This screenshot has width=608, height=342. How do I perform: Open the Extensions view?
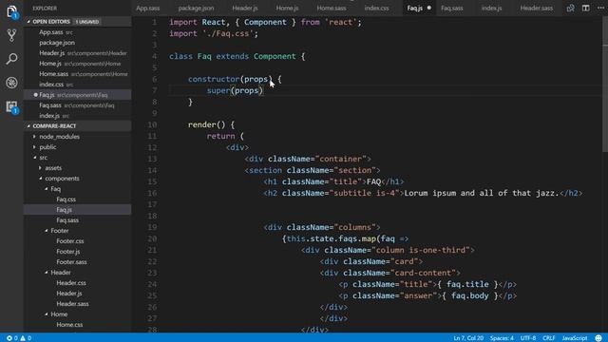(11, 106)
